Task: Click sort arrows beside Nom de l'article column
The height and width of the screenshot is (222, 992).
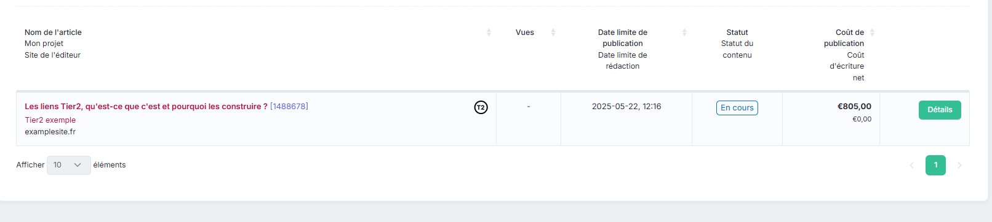Action: (489, 33)
